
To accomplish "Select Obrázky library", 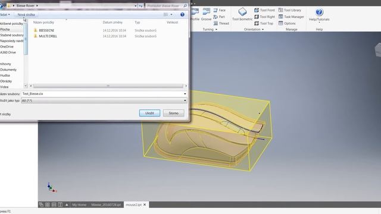I will pos(6,81).
